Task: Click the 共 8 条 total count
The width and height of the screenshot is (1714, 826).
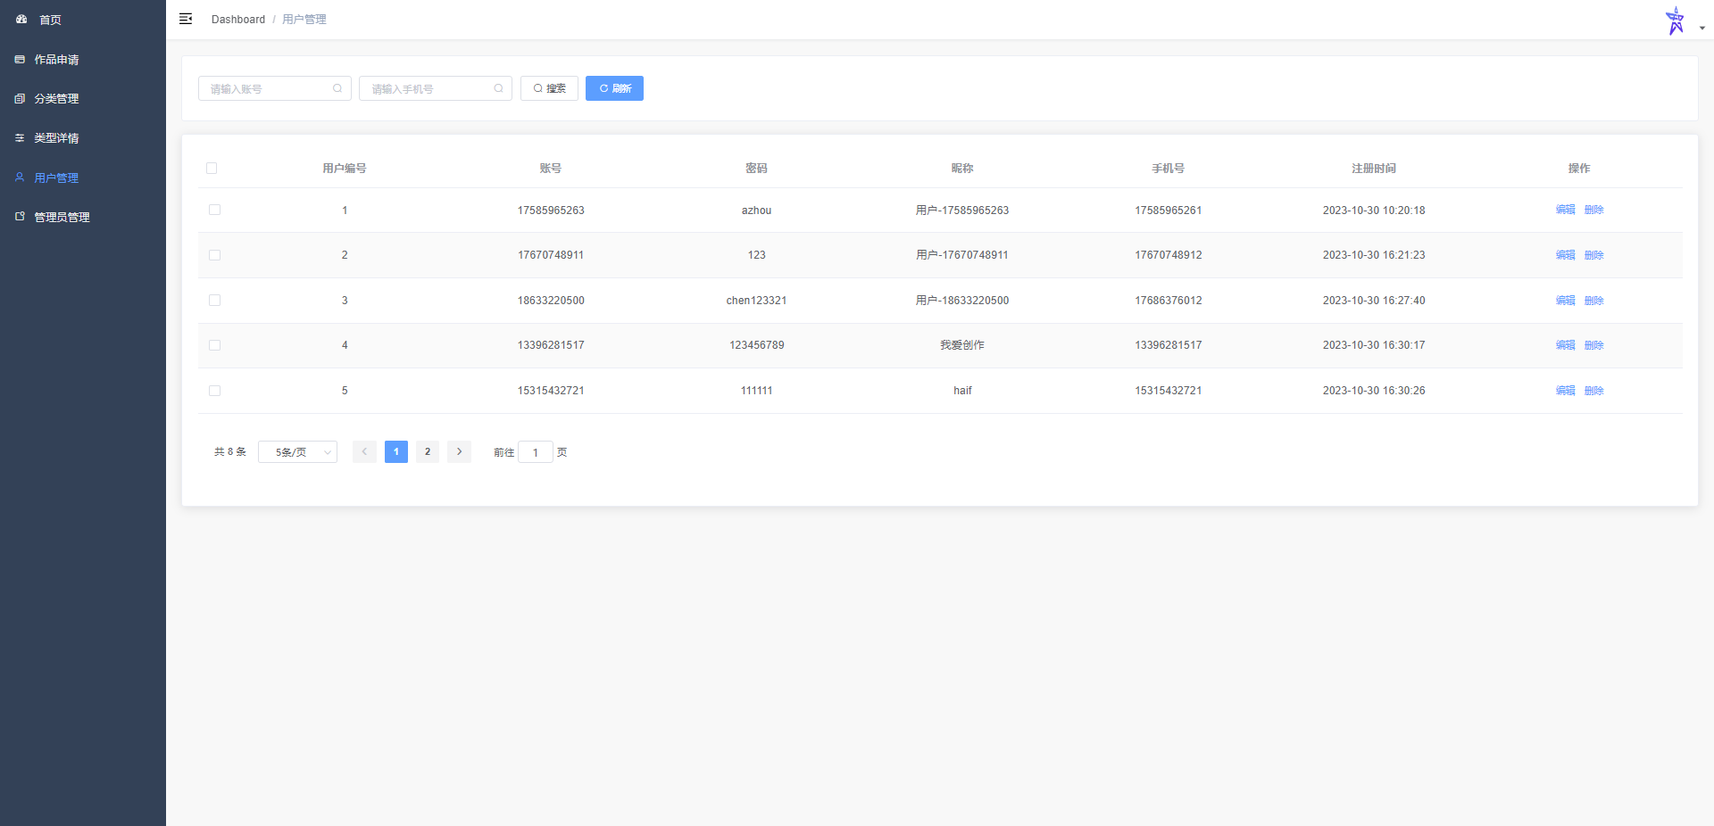Action: tap(230, 452)
